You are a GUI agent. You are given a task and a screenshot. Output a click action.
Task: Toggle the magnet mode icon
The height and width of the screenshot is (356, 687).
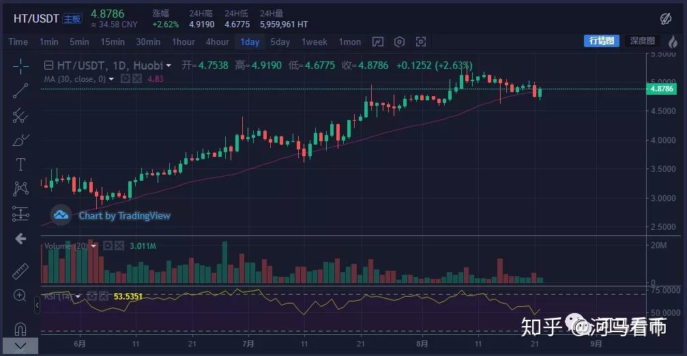[20, 329]
